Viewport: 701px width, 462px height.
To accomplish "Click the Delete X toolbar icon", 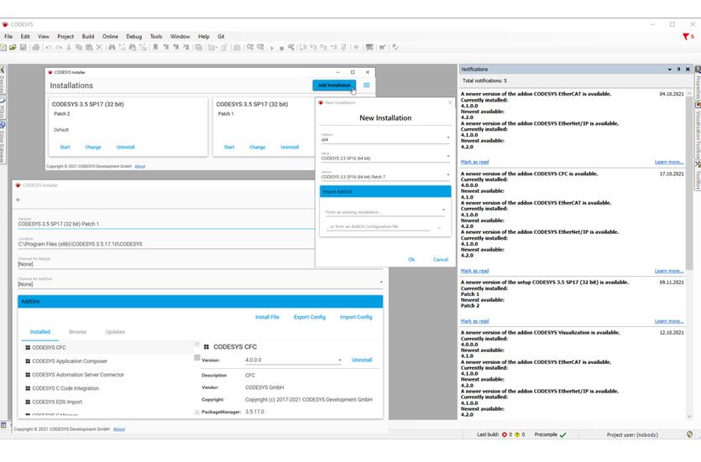I will coord(99,47).
